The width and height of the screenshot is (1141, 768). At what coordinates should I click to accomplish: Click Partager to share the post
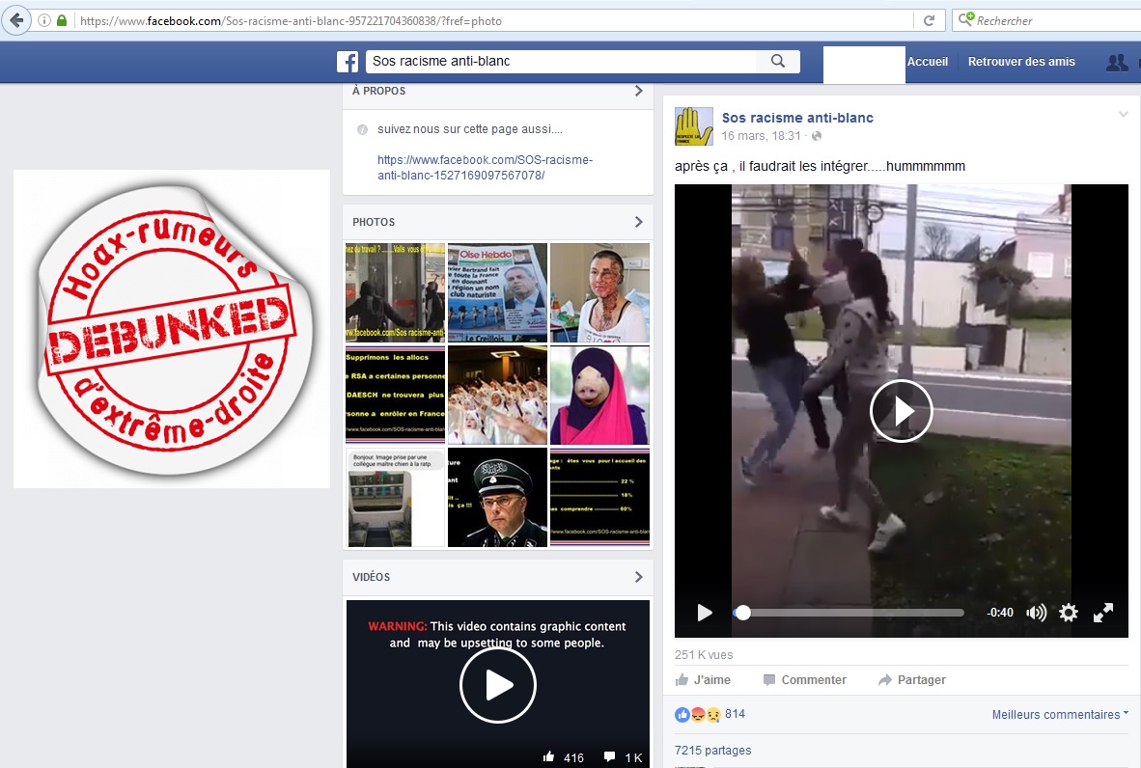pos(912,680)
